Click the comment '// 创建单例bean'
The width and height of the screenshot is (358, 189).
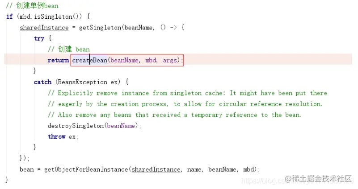tap(32, 5)
